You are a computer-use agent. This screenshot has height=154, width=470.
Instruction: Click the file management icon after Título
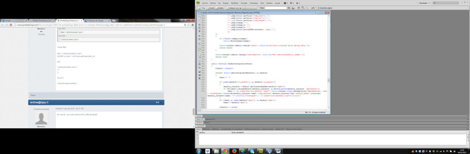click(x=289, y=8)
